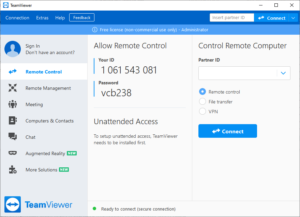Open Computers & Contacts section
The width and height of the screenshot is (300, 217).
[x=44, y=121]
